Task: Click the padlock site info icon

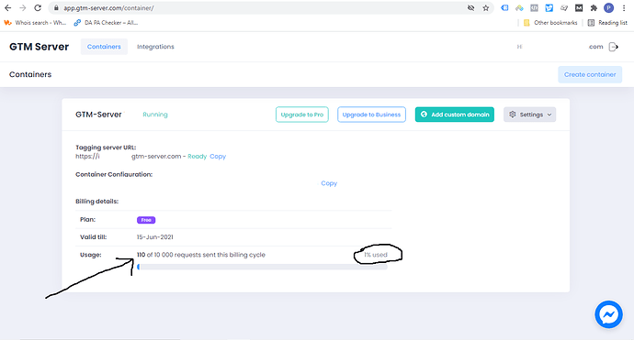Action: (x=56, y=8)
